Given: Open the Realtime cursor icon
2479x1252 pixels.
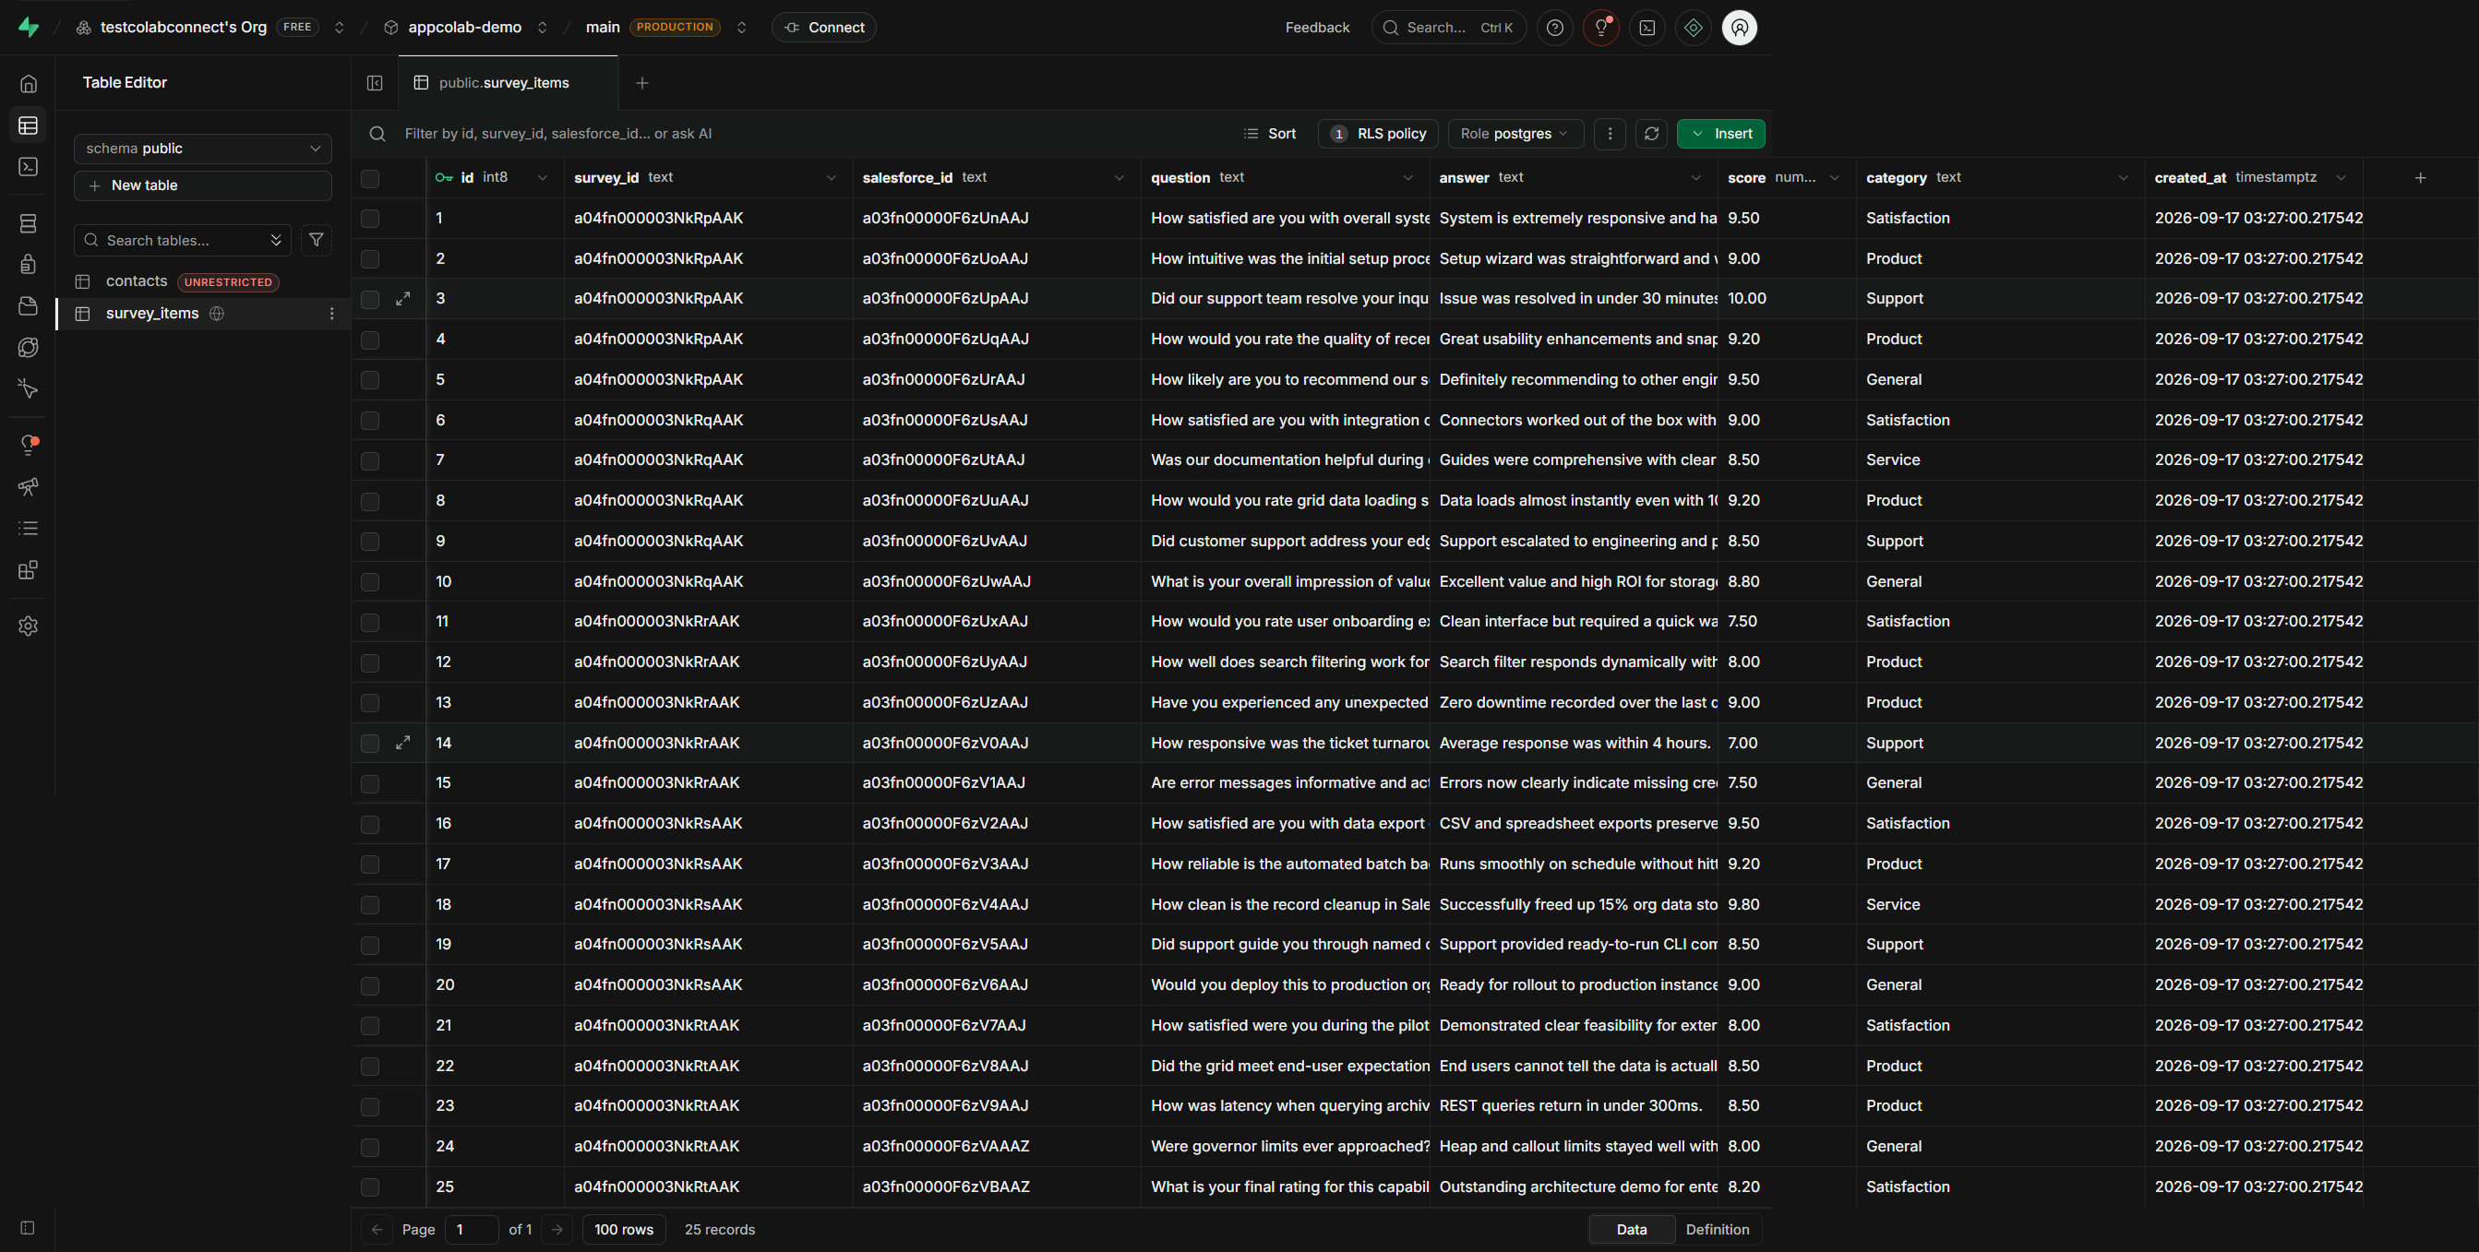Looking at the screenshot, I should [28, 388].
